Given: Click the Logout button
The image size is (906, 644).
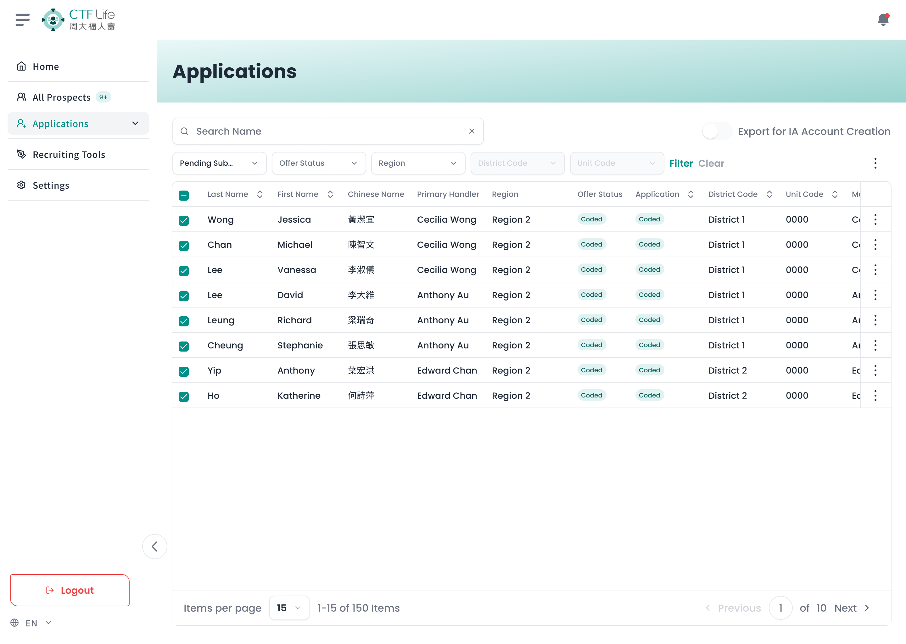Looking at the screenshot, I should click(70, 590).
